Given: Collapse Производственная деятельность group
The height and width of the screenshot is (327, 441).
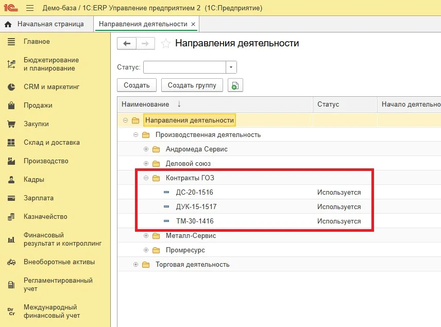Looking at the screenshot, I should (135, 135).
